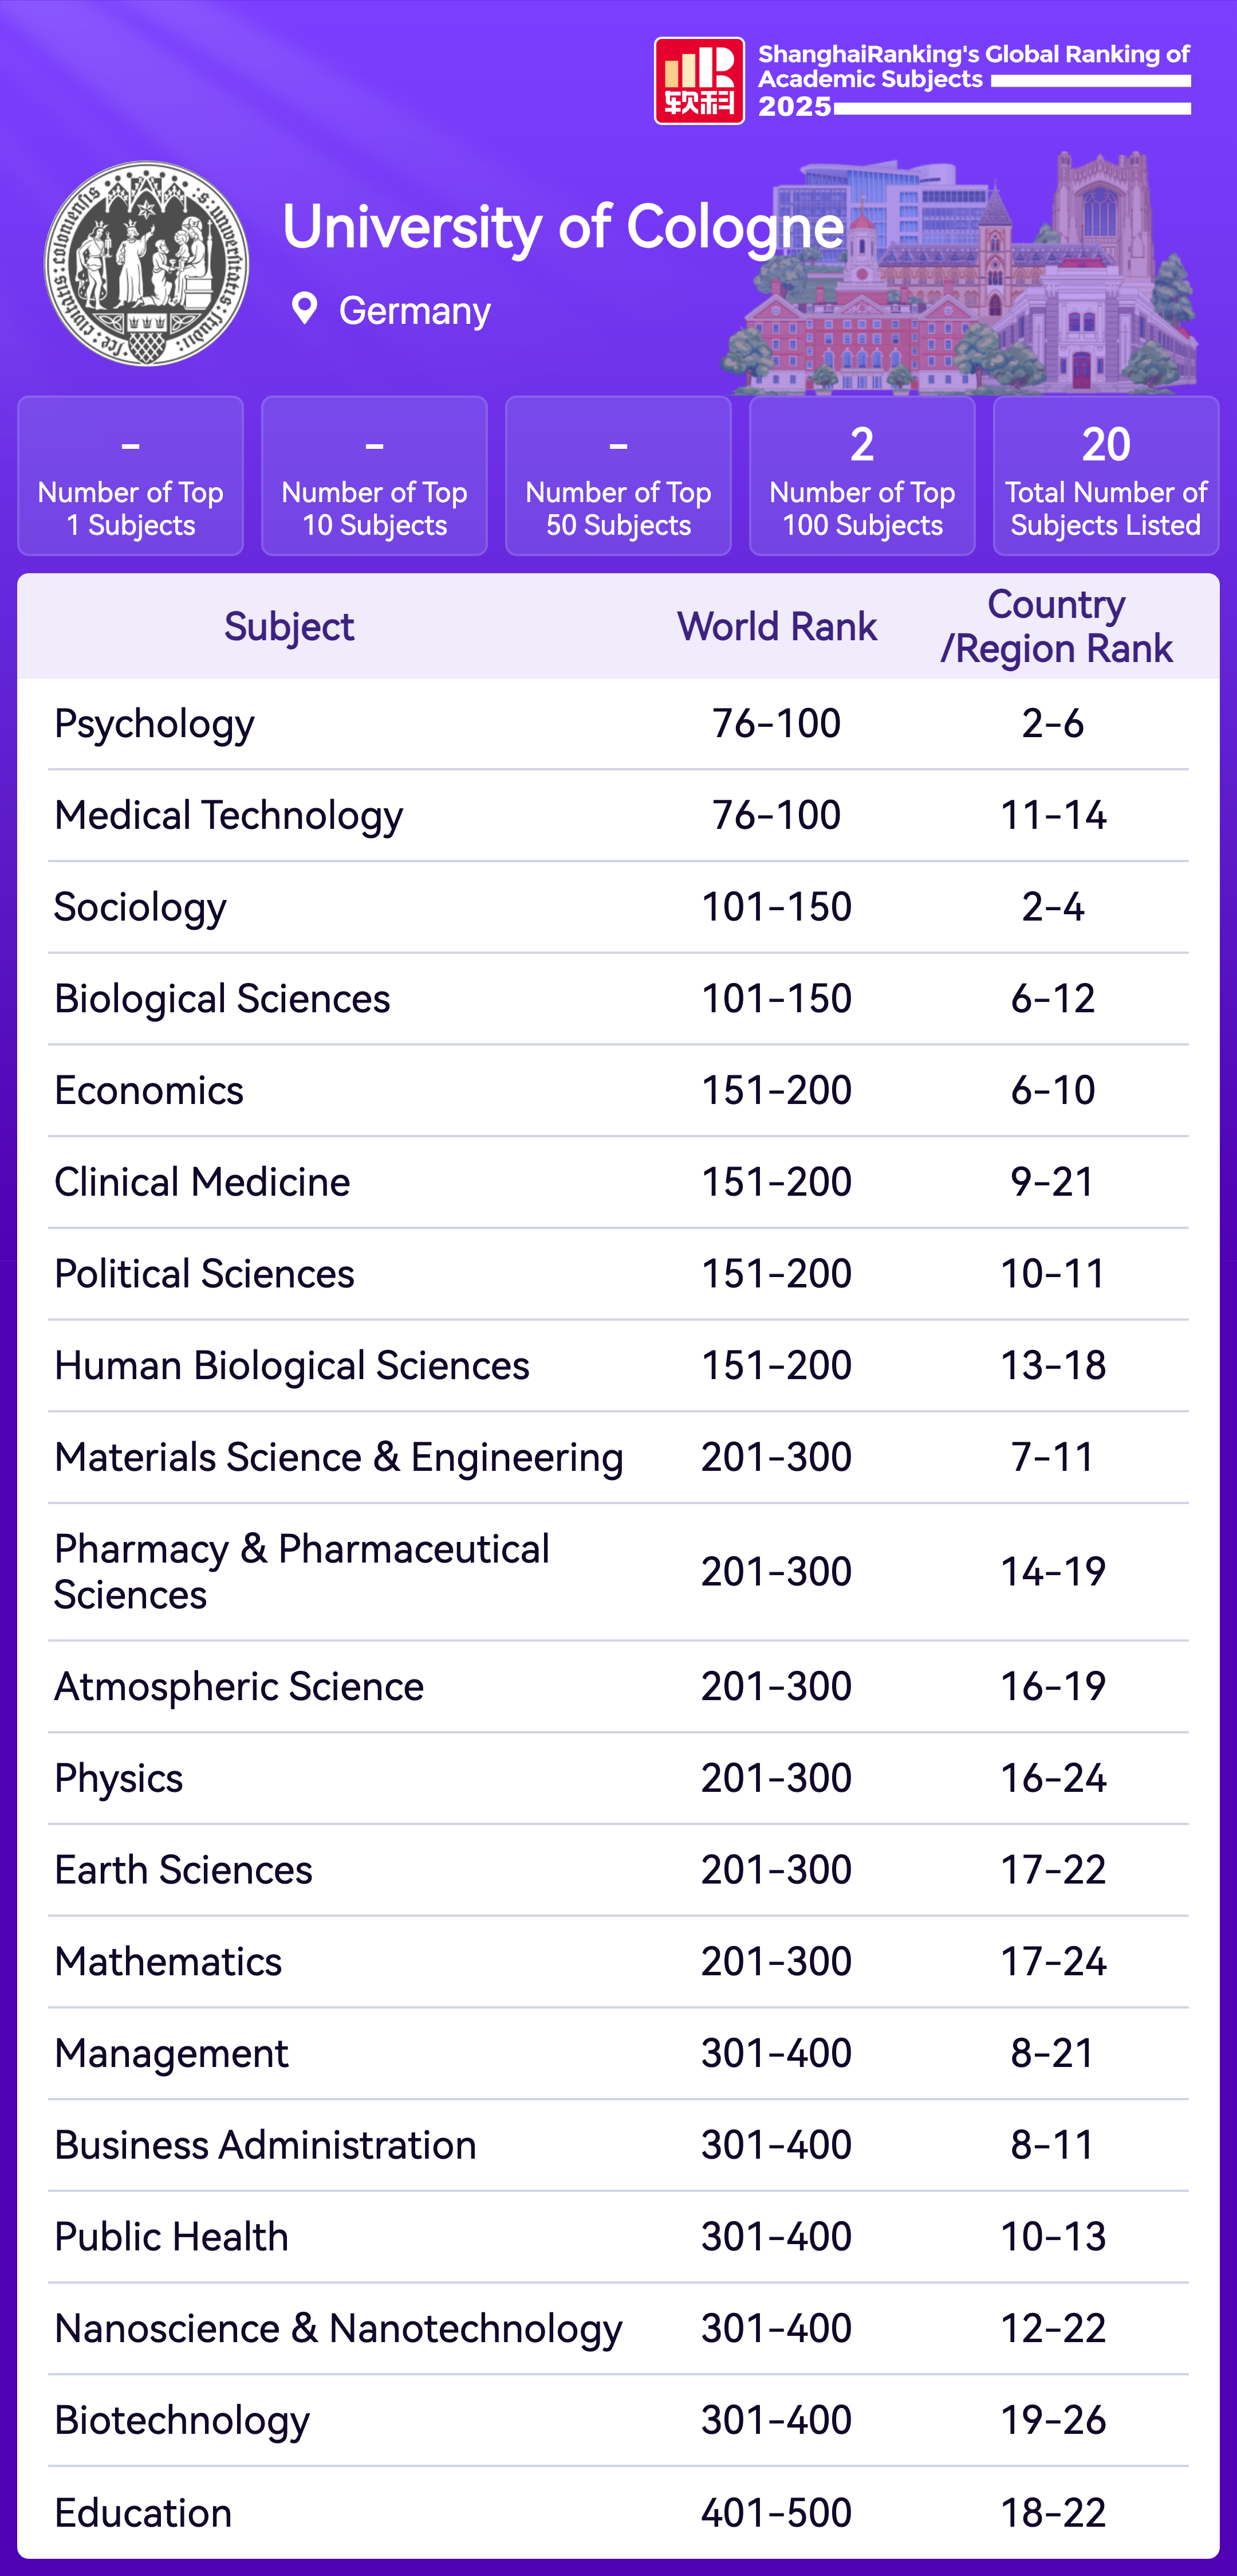This screenshot has width=1237, height=2576.
Task: Open the Nanoscience & Nanotechnology row
Action: click(338, 2329)
